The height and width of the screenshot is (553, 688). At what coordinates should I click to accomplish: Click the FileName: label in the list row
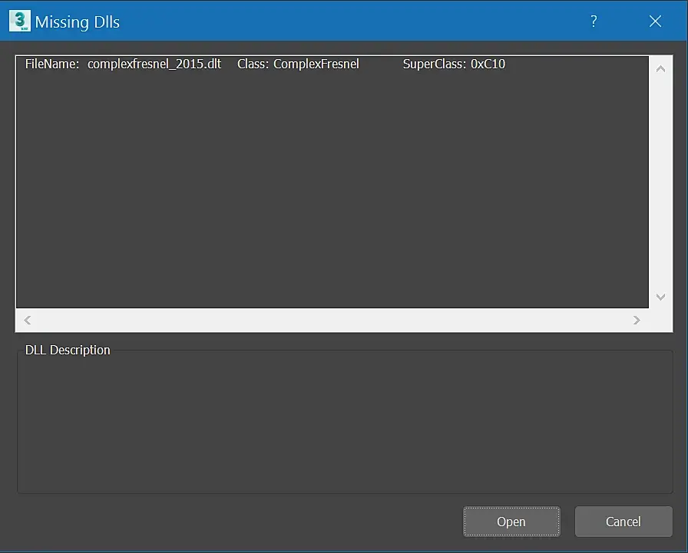[x=51, y=64]
